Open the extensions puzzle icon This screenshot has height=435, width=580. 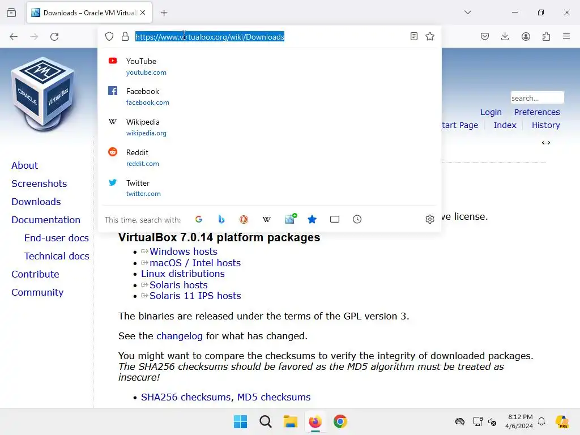coord(547,36)
